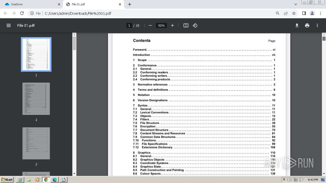This screenshot has height=183, width=326.
Task: Click the 8:43 PM system clock
Action: click(x=313, y=180)
